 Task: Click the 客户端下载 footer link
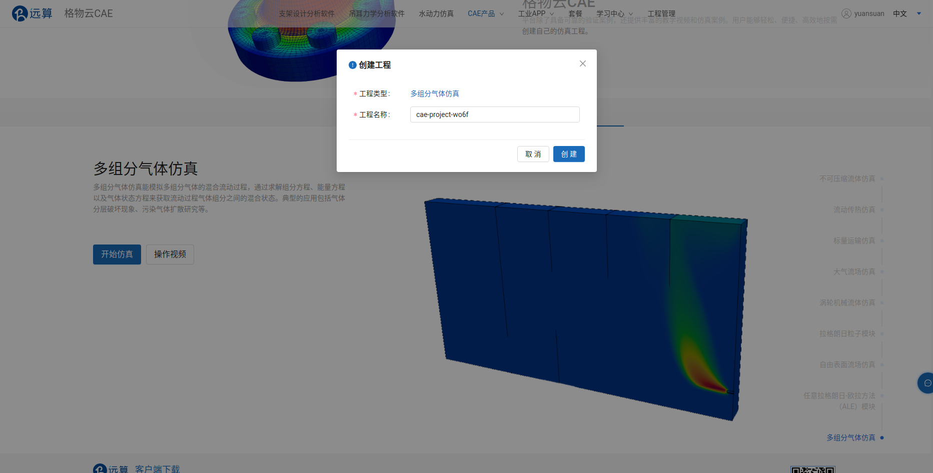pos(158,469)
